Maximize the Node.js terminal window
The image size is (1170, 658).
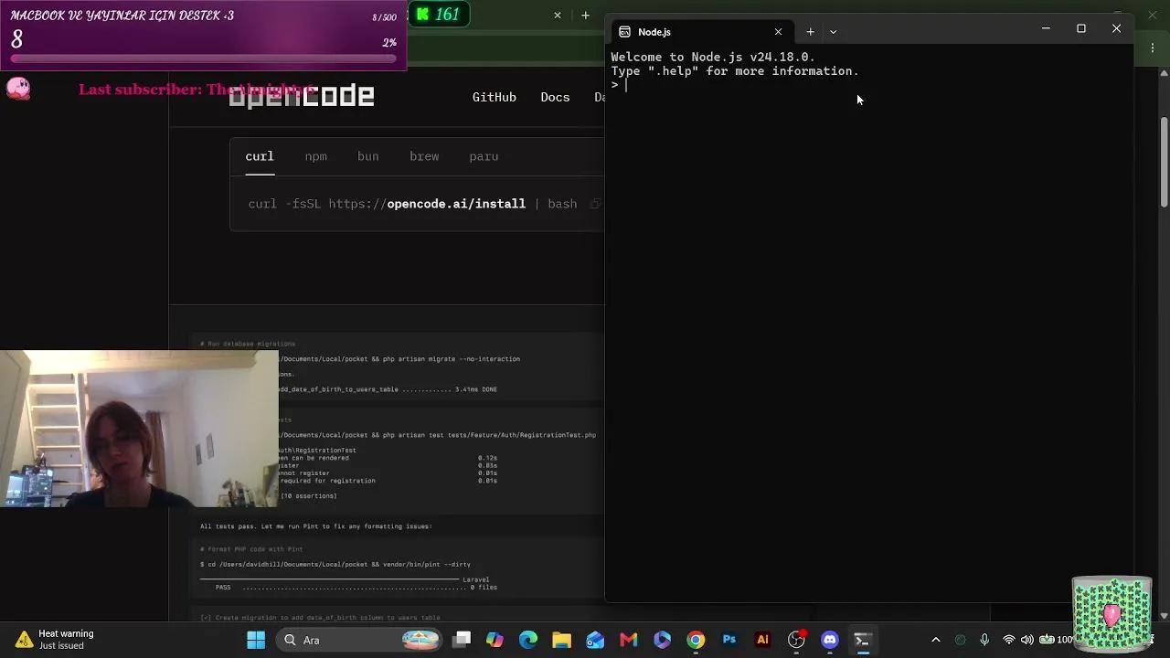coord(1081,29)
